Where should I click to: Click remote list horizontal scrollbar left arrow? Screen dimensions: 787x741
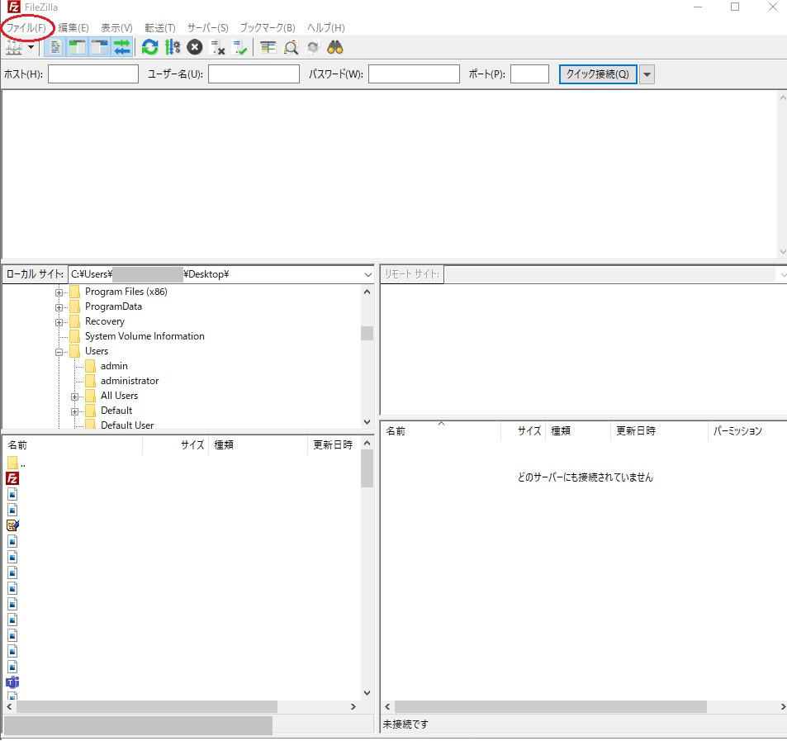coord(387,707)
